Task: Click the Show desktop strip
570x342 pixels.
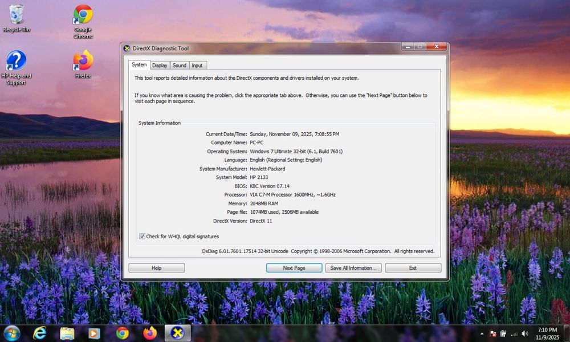Action: click(567, 333)
